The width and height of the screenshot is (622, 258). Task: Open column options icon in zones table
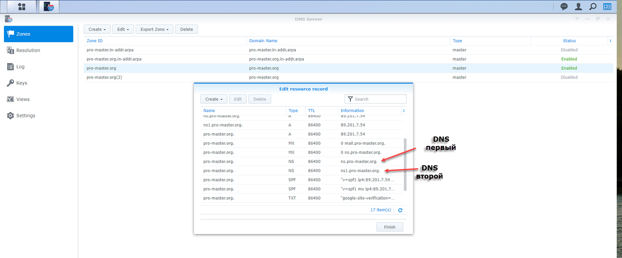pyautogui.click(x=610, y=41)
